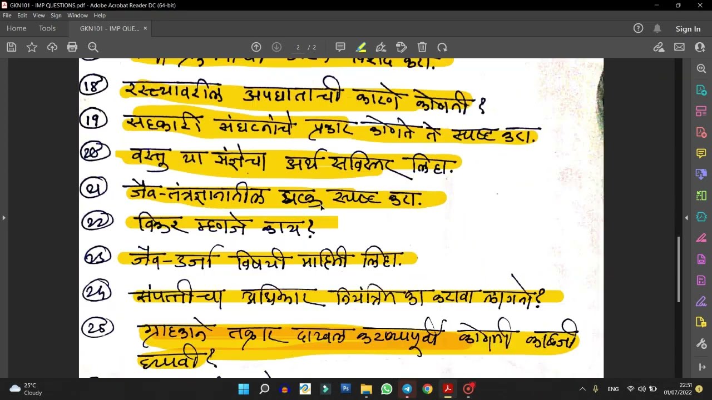712x400 pixels.
Task: Open the Help question mark icon
Action: (x=638, y=28)
